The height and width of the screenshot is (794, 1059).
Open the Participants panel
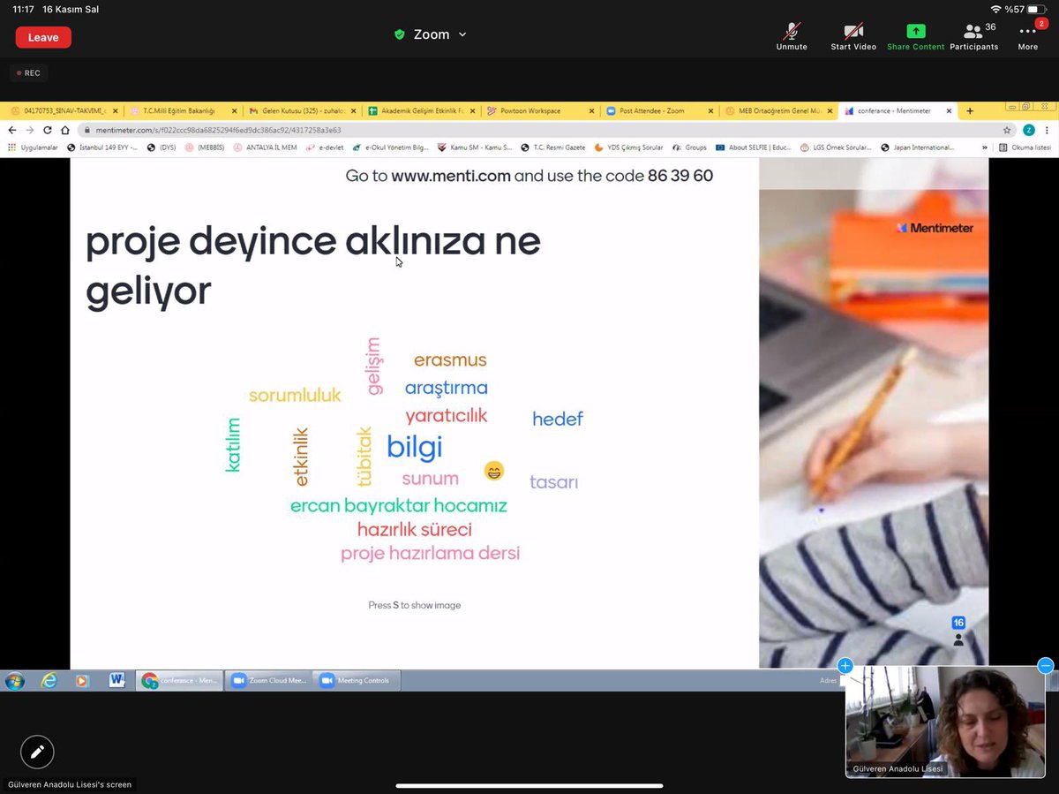[974, 36]
